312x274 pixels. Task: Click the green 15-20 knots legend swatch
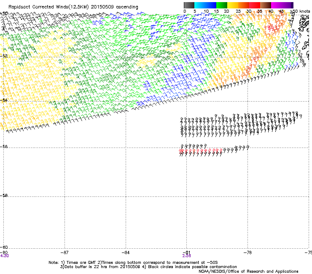(222, 5)
